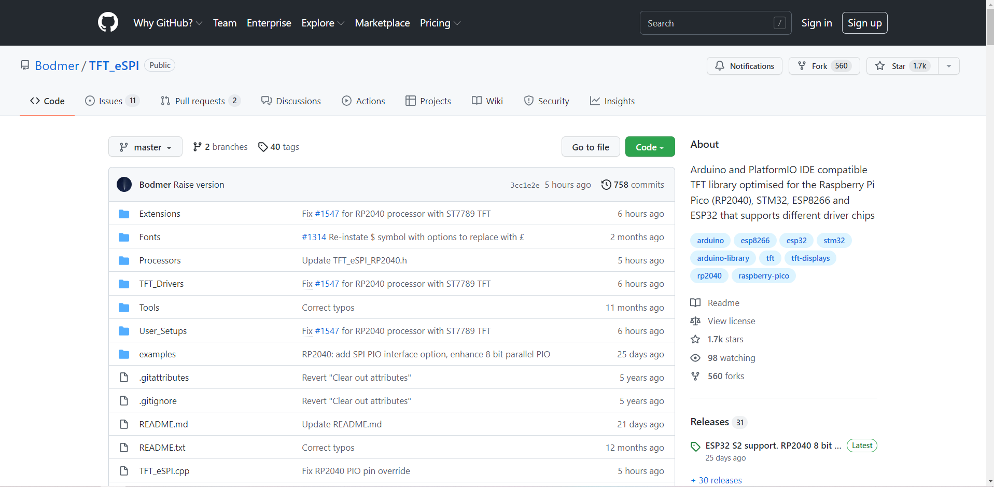Click the release tag icon beside ESP32 S2 support
994x487 pixels.
tap(695, 446)
